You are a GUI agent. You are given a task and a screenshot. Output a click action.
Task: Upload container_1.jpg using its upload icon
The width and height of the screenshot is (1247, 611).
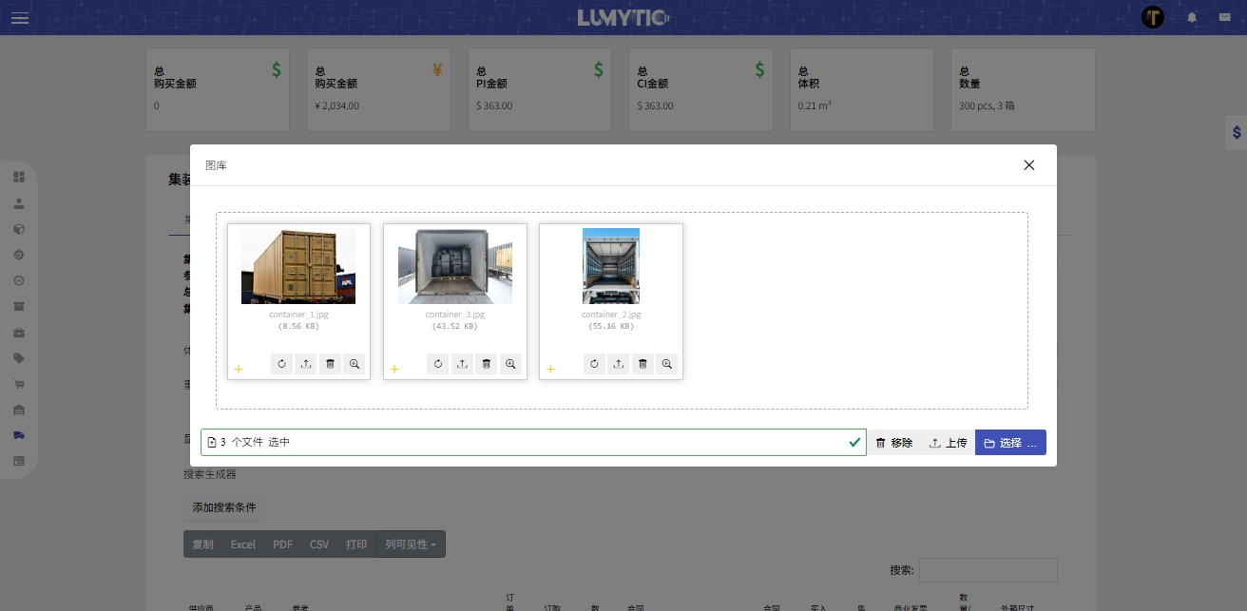(305, 364)
